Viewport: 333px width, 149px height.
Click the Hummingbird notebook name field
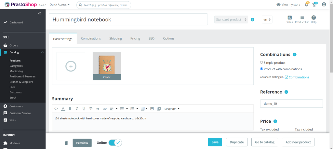pyautogui.click(x=128, y=19)
